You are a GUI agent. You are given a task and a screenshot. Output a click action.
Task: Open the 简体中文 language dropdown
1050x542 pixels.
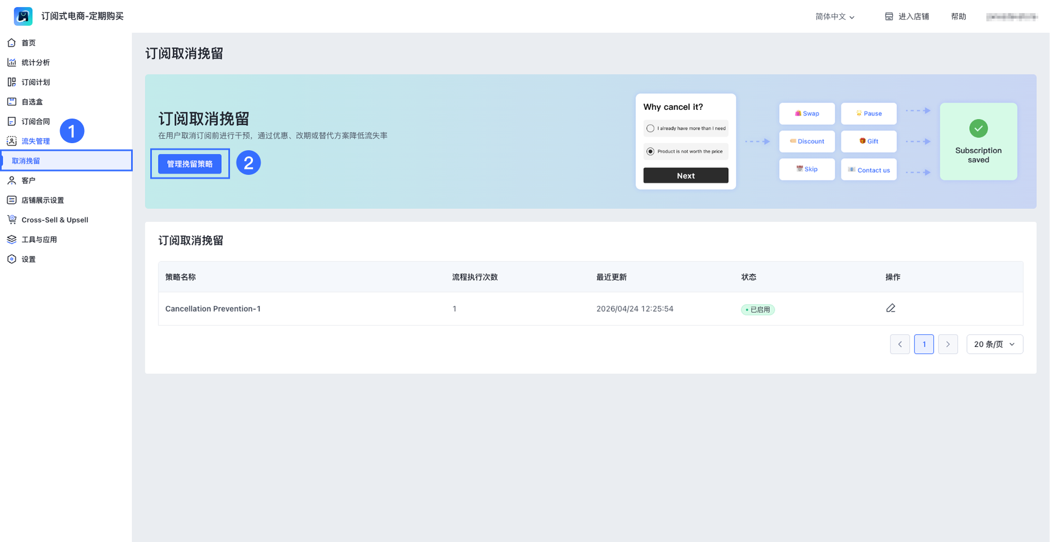(835, 16)
